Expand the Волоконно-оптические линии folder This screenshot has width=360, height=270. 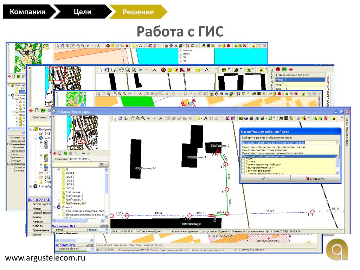[x=59, y=215]
